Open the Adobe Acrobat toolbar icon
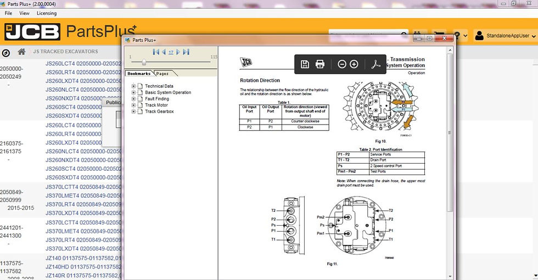The image size is (538, 280). click(x=376, y=64)
